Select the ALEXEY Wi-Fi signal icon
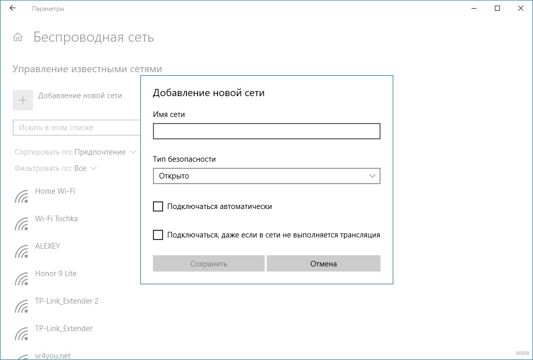This screenshot has height=360, width=533. coord(21,251)
